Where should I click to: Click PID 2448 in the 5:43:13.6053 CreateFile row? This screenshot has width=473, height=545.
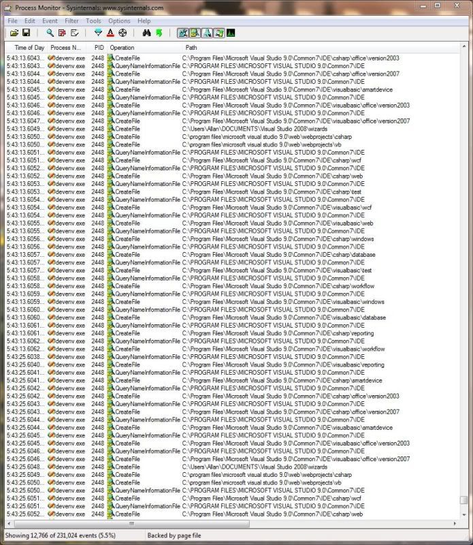tap(97, 192)
